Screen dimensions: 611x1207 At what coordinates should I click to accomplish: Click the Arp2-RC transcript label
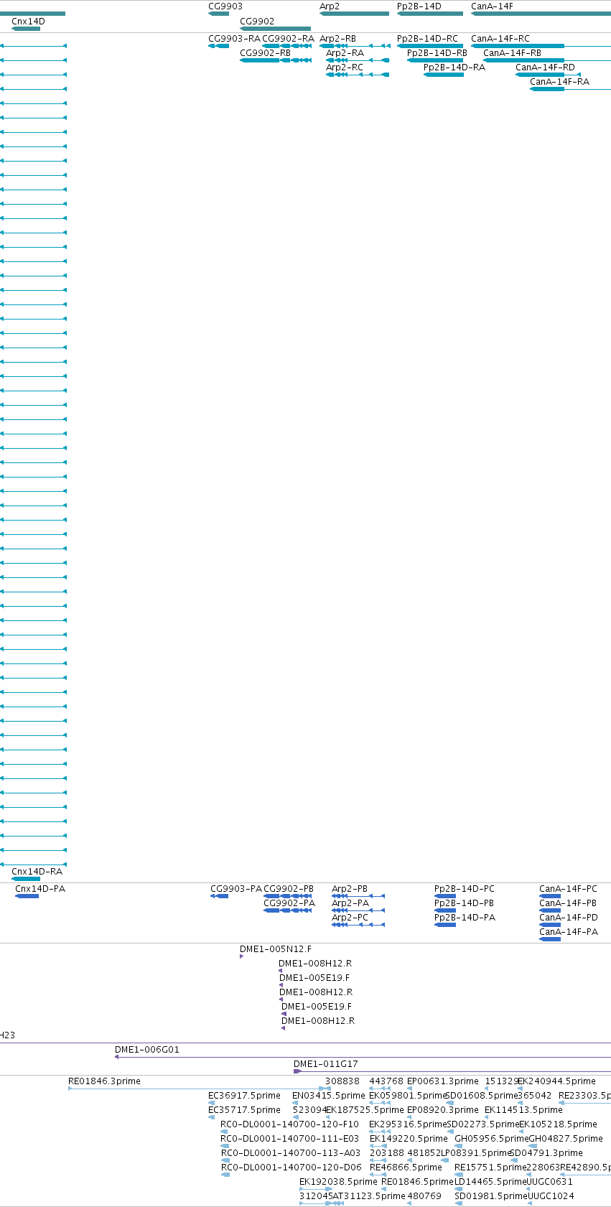click(x=345, y=67)
